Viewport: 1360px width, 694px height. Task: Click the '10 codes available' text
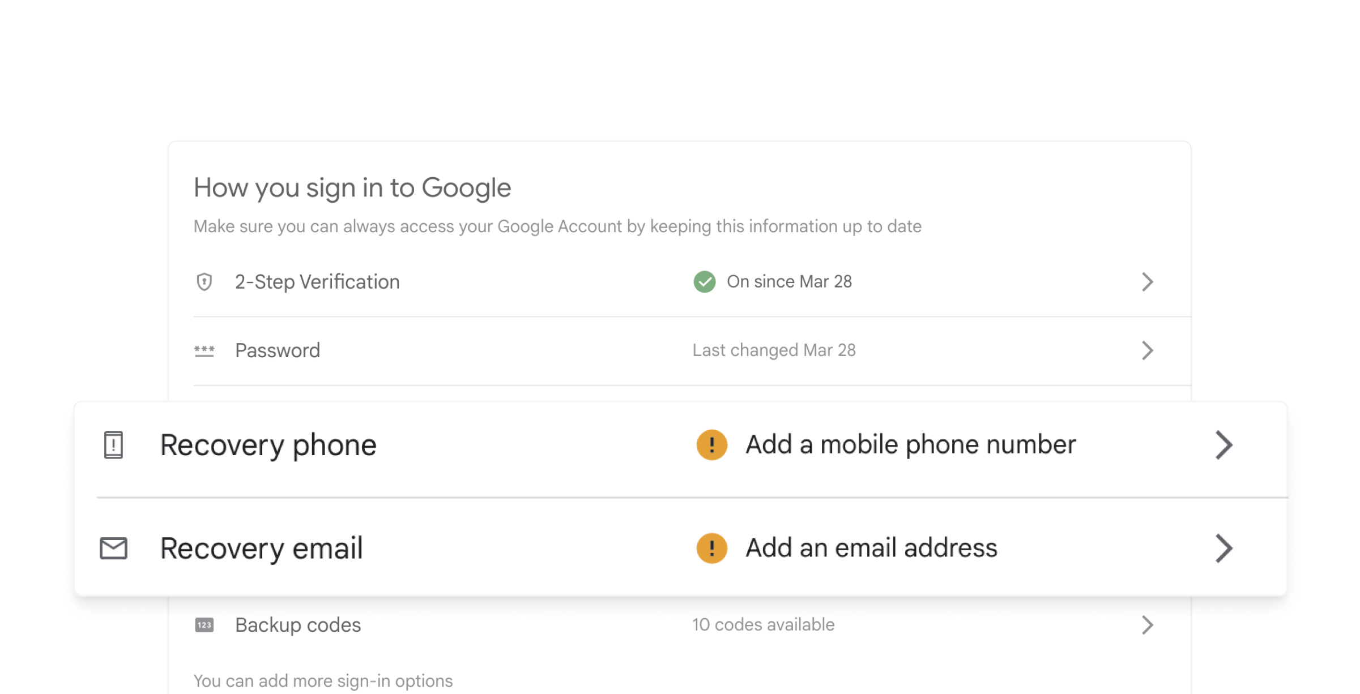pyautogui.click(x=763, y=625)
